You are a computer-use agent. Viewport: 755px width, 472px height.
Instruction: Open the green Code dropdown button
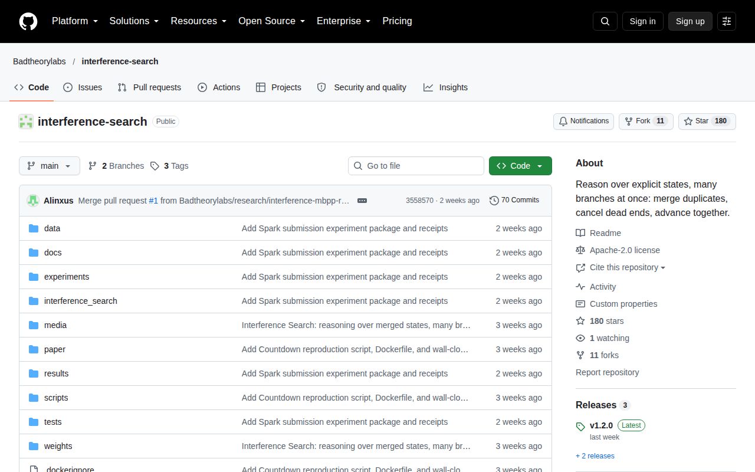pos(520,166)
